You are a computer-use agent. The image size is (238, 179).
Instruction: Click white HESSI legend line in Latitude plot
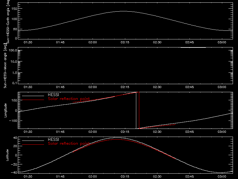pos(33,141)
